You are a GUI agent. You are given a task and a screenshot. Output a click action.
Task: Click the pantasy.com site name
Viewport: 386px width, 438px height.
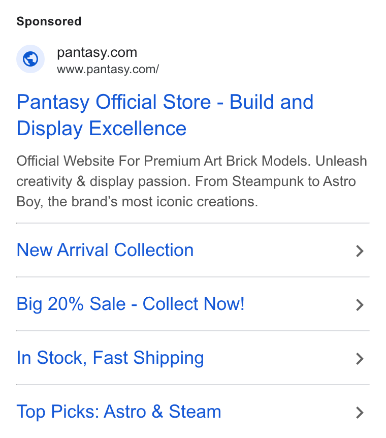(x=97, y=52)
